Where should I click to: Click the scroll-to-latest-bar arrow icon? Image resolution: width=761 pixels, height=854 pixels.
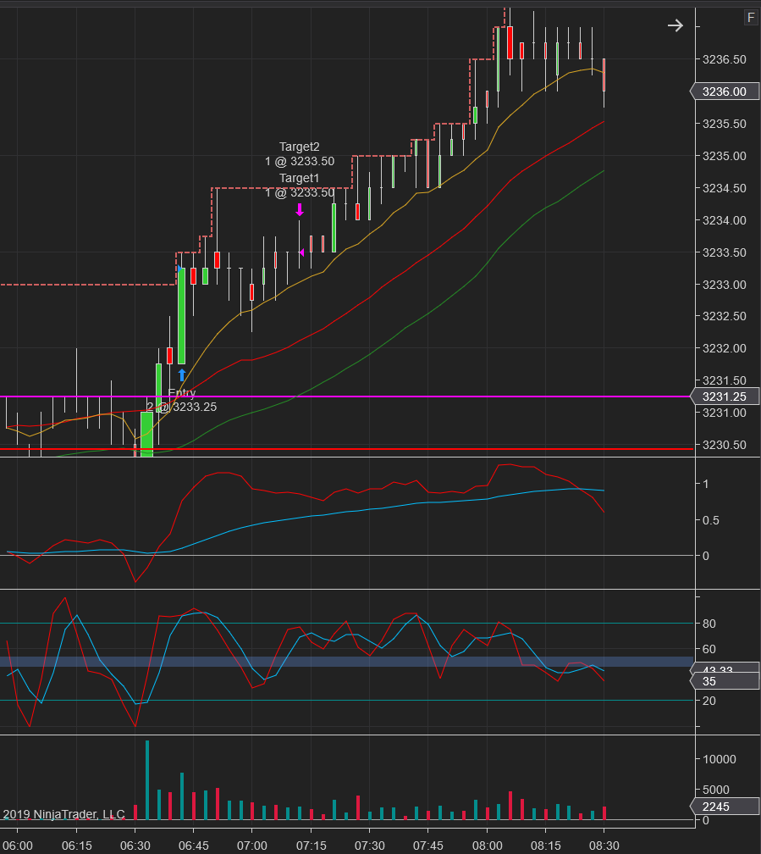coord(675,25)
